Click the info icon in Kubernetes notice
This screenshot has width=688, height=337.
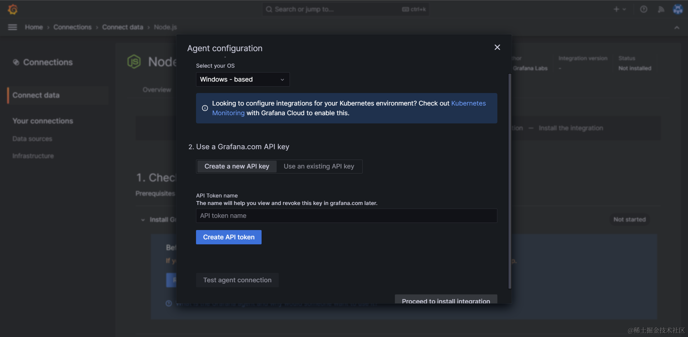[x=205, y=108]
